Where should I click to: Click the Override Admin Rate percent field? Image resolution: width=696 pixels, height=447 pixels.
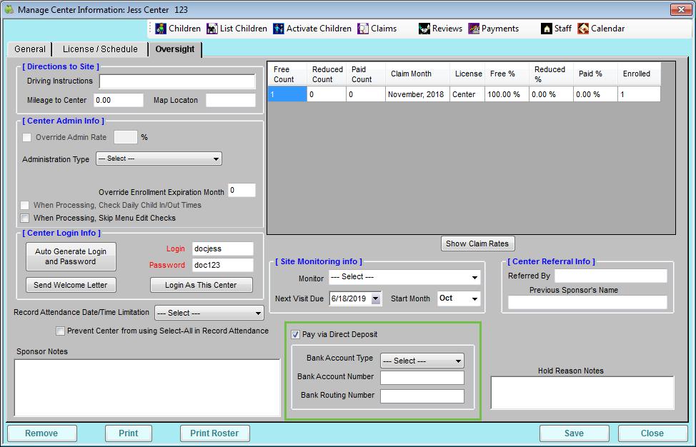click(126, 138)
